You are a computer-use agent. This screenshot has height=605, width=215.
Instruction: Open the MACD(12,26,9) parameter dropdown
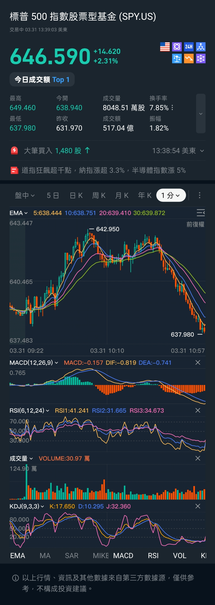tap(34, 363)
